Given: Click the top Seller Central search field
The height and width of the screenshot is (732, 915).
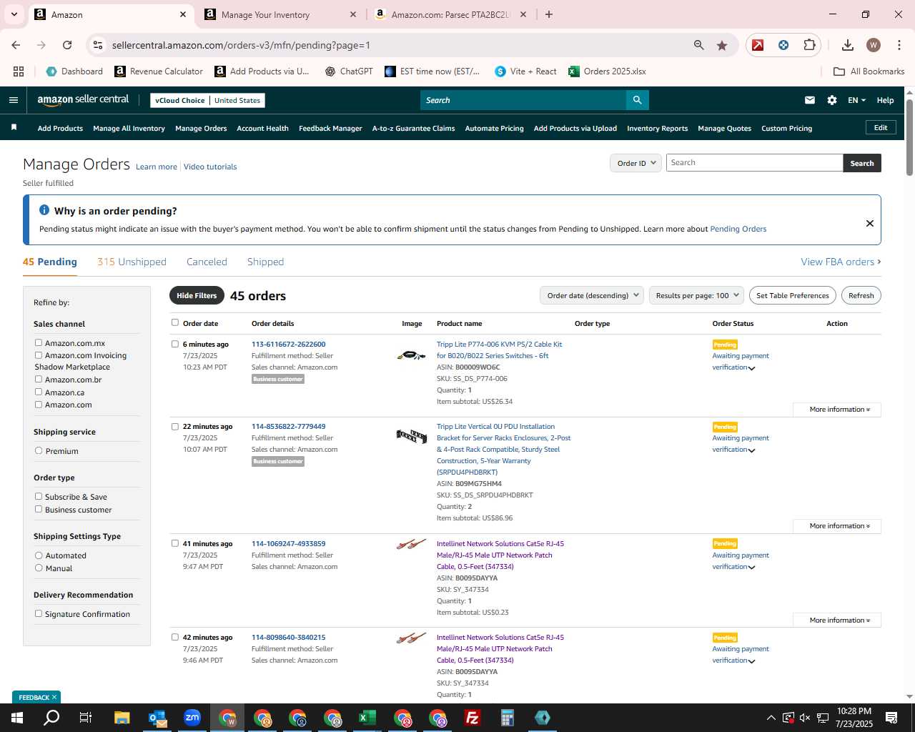Looking at the screenshot, I should pyautogui.click(x=523, y=100).
